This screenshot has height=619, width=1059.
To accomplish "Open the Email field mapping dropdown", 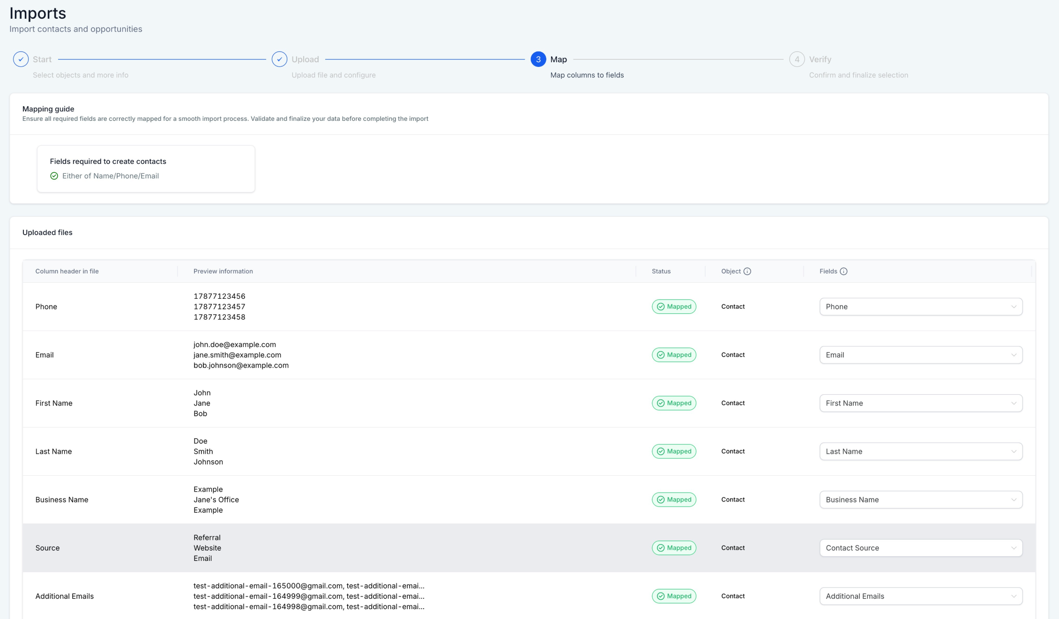I will 920,355.
